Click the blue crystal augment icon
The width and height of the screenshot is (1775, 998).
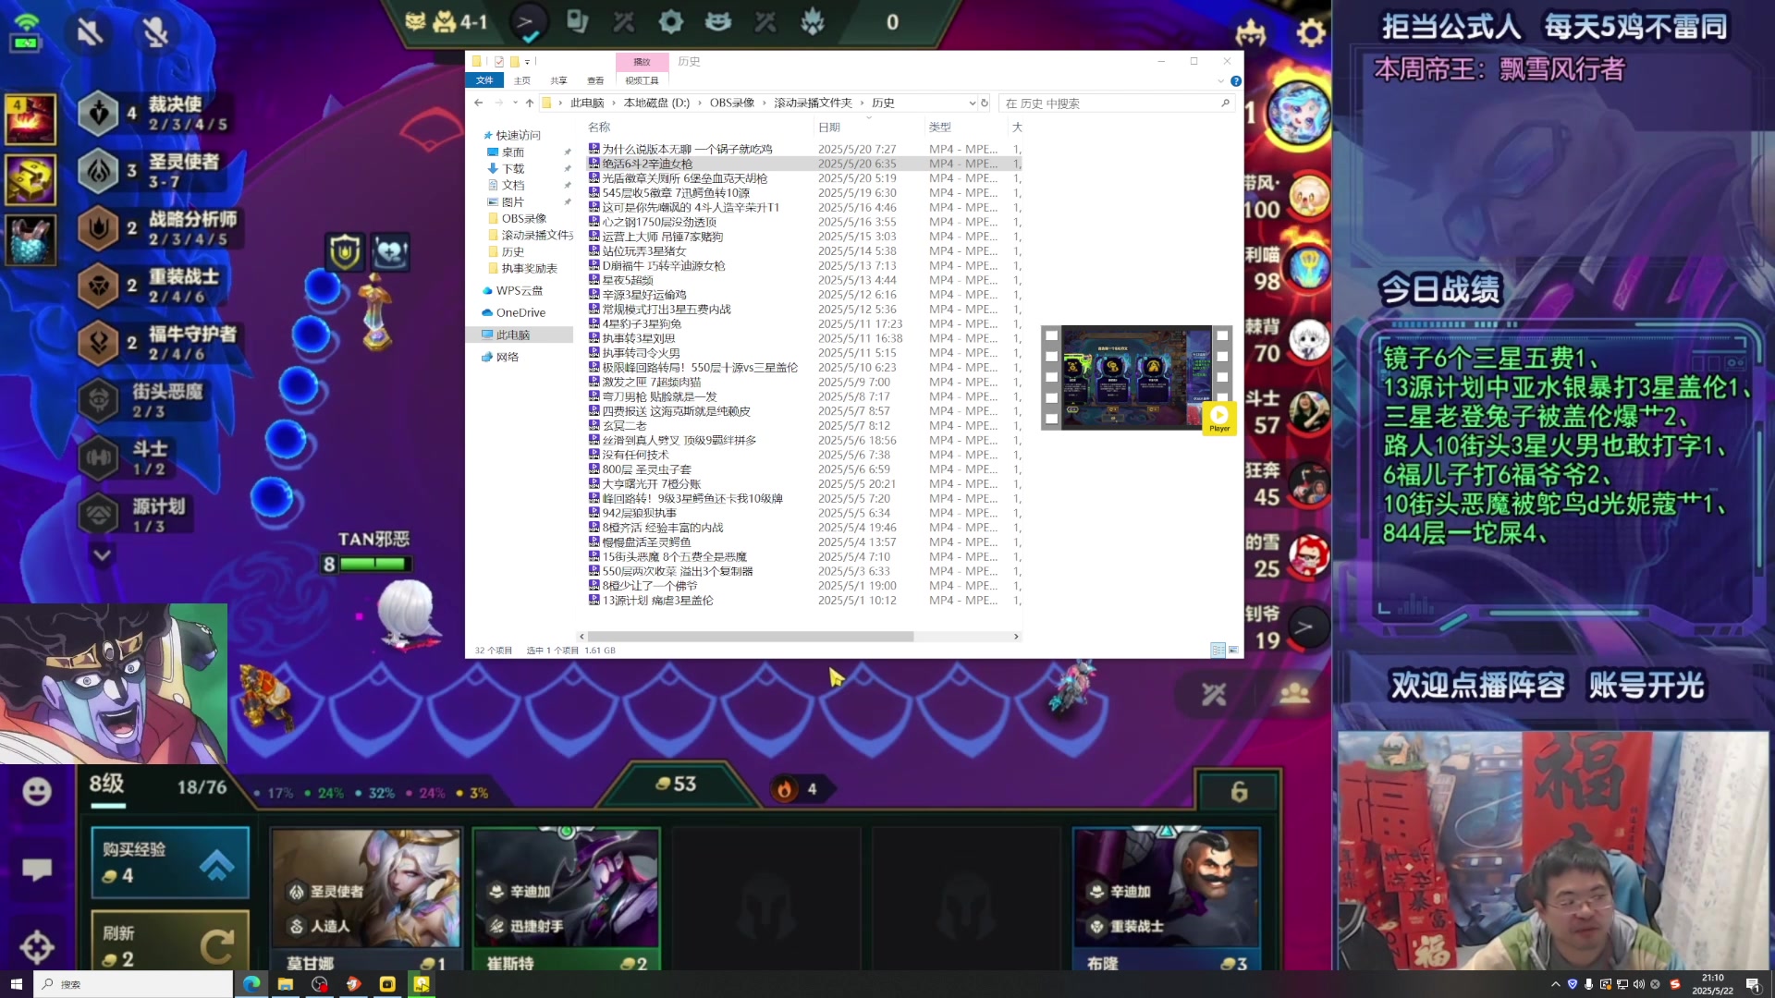point(31,239)
